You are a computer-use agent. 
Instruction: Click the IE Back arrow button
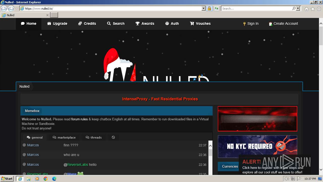pyautogui.click(x=4, y=8)
